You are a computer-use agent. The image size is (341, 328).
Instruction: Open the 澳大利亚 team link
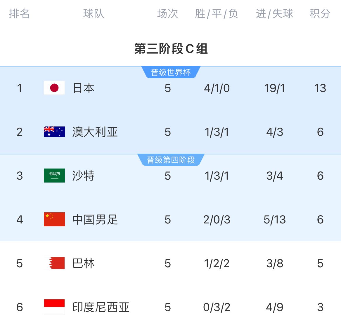95,132
